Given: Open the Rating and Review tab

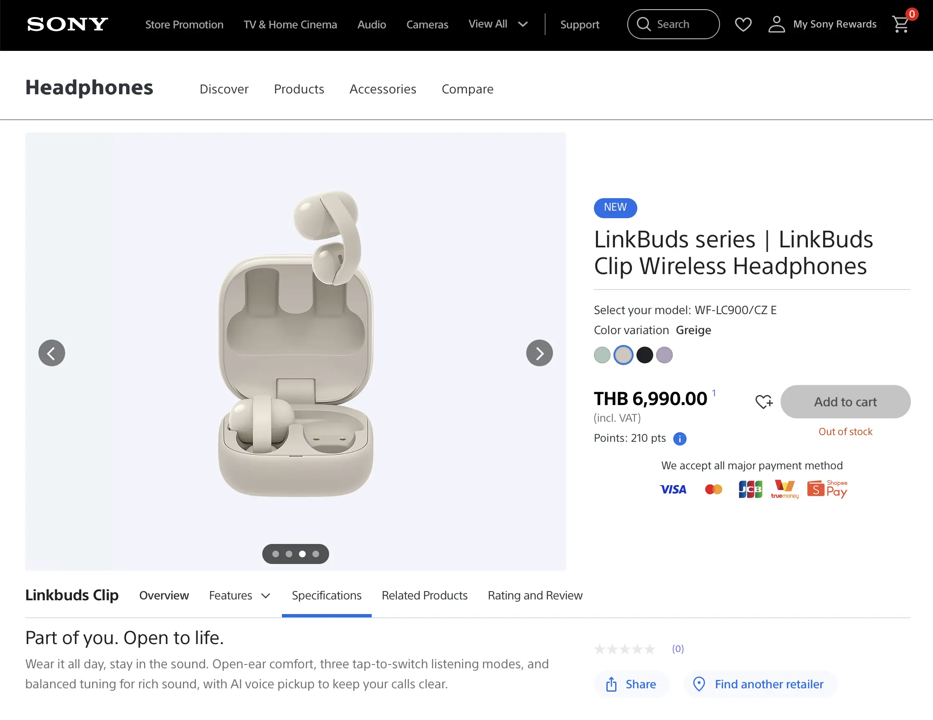Looking at the screenshot, I should coord(535,595).
